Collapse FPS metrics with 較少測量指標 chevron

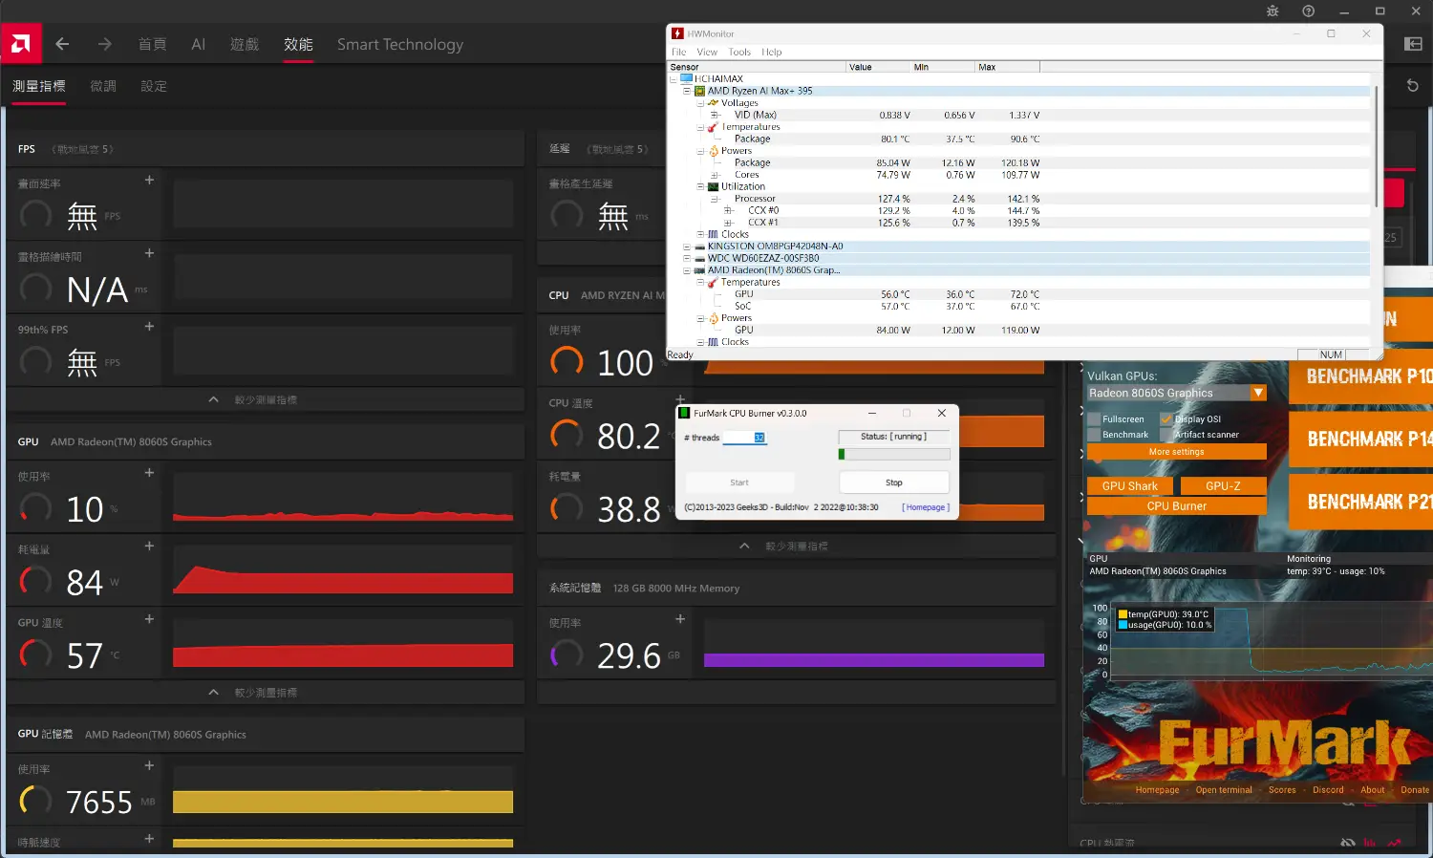(213, 399)
